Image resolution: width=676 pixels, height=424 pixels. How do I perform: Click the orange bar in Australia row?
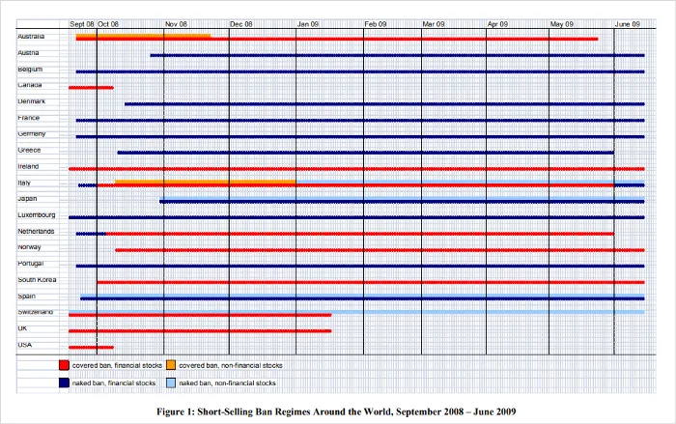(x=144, y=36)
